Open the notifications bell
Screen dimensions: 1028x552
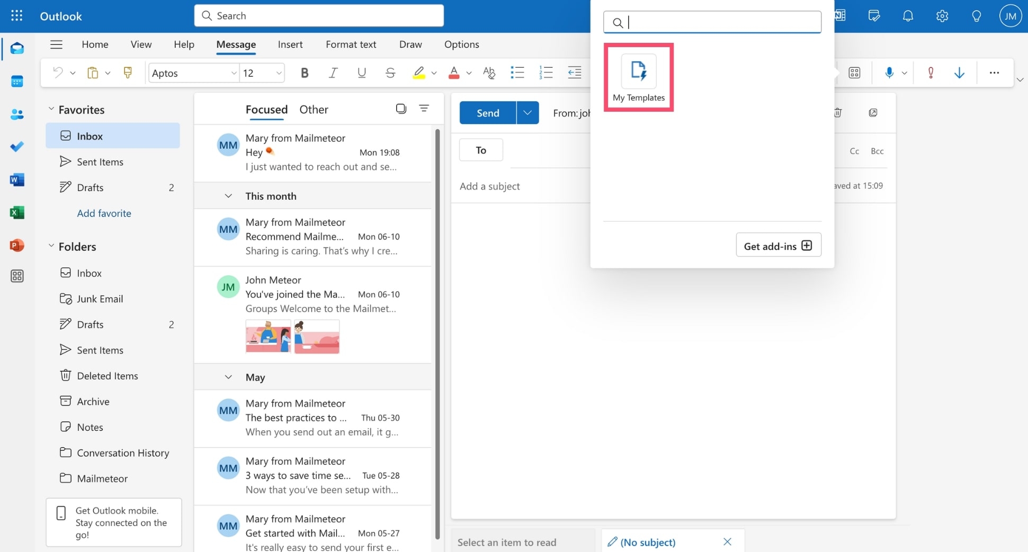908,16
